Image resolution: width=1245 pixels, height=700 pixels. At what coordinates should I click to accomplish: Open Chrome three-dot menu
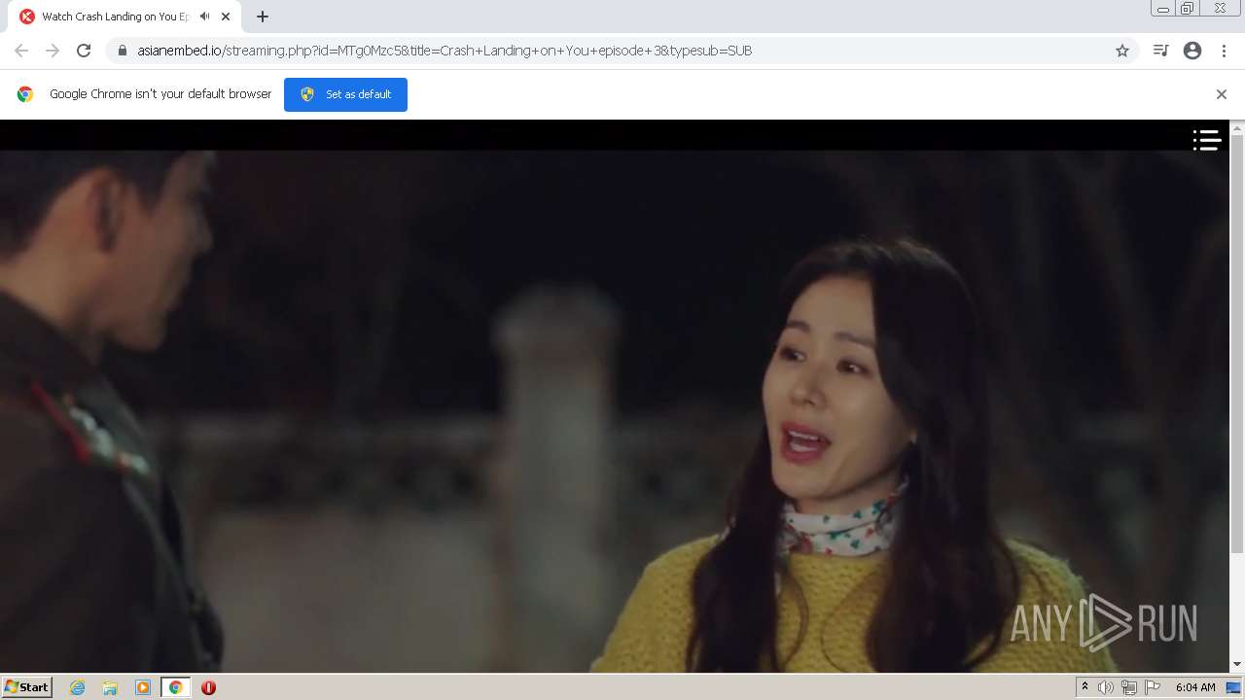1224,51
